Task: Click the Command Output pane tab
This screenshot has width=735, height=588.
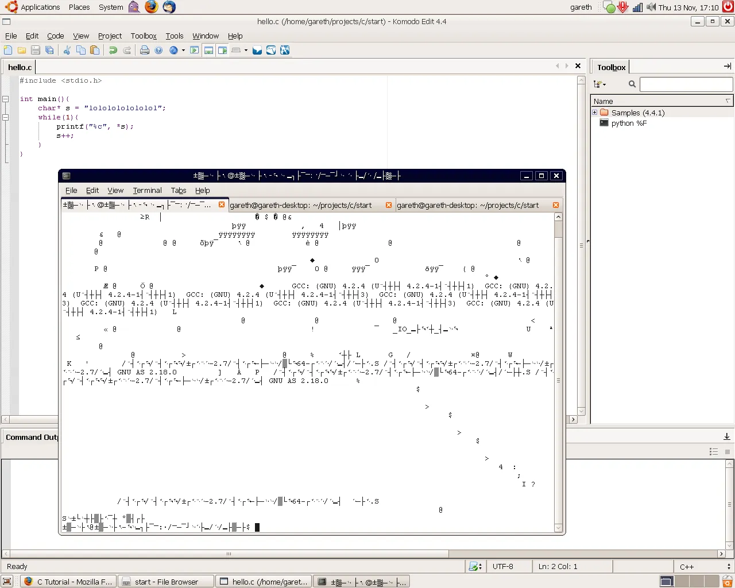Action: click(x=32, y=437)
